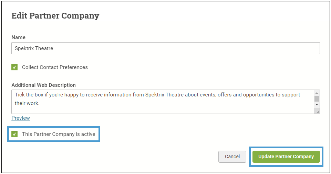The width and height of the screenshot is (331, 174).
Task: Click the Name field containing Spektrix Theatre
Action: pyautogui.click(x=165, y=48)
